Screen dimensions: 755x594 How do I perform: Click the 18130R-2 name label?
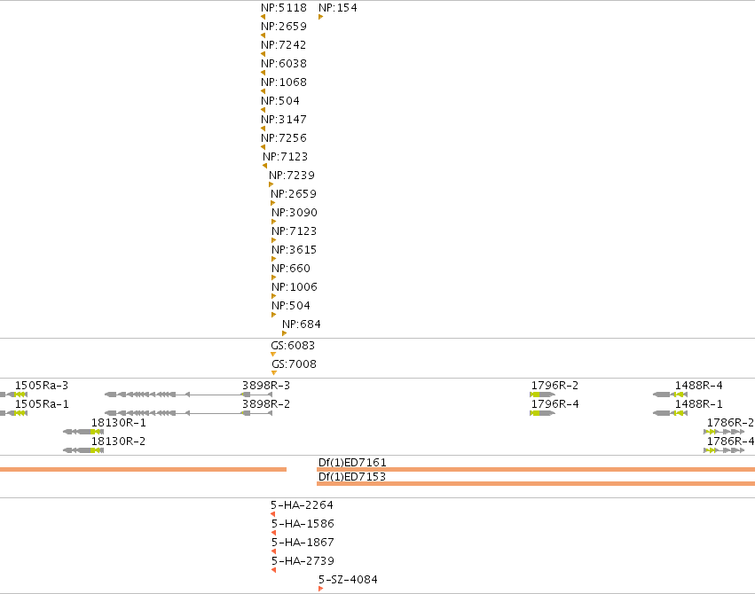click(x=119, y=441)
